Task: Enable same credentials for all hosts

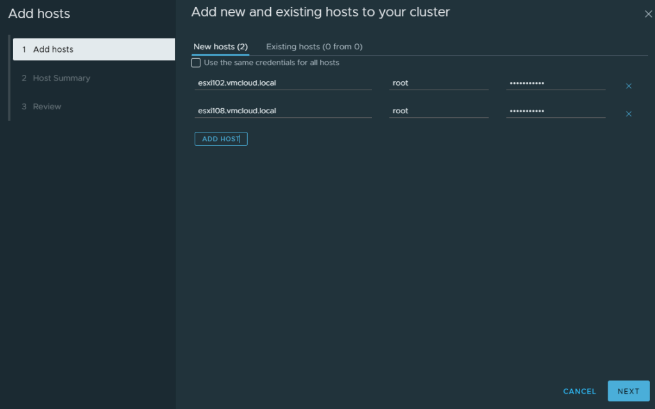Action: (x=196, y=63)
